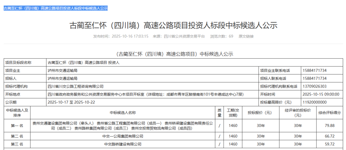Select the highlighted page title at top-left
Screen dimensions: 346x150
(56, 8)
